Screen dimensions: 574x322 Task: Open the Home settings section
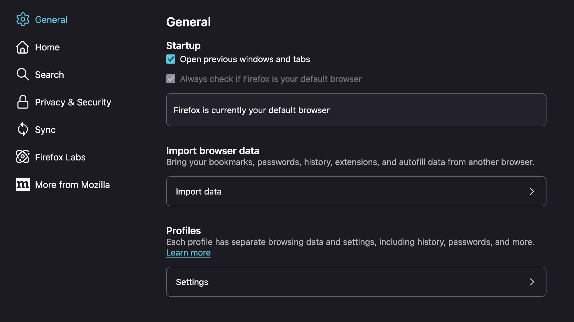[47, 47]
